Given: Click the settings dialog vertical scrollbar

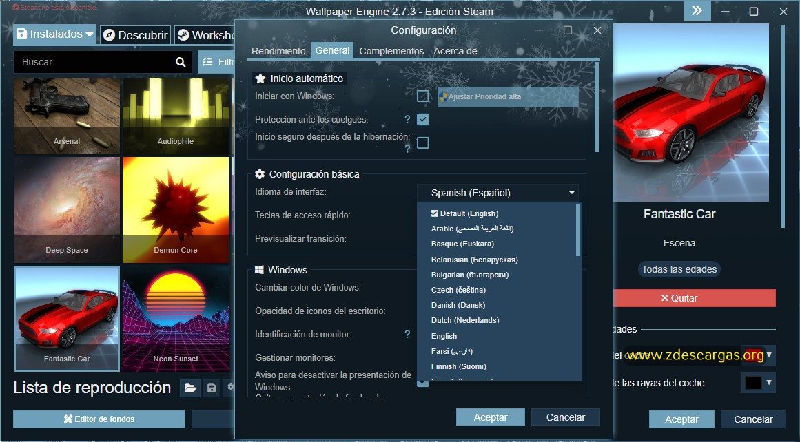Looking at the screenshot, I should pyautogui.click(x=597, y=107).
